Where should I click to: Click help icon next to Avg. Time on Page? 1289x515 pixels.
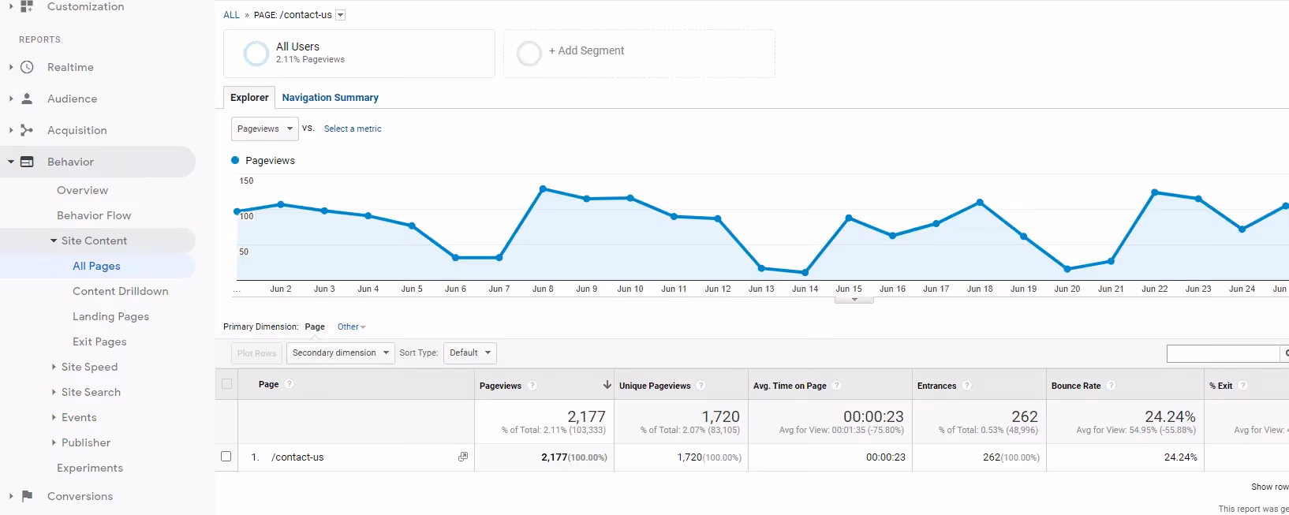coord(836,386)
